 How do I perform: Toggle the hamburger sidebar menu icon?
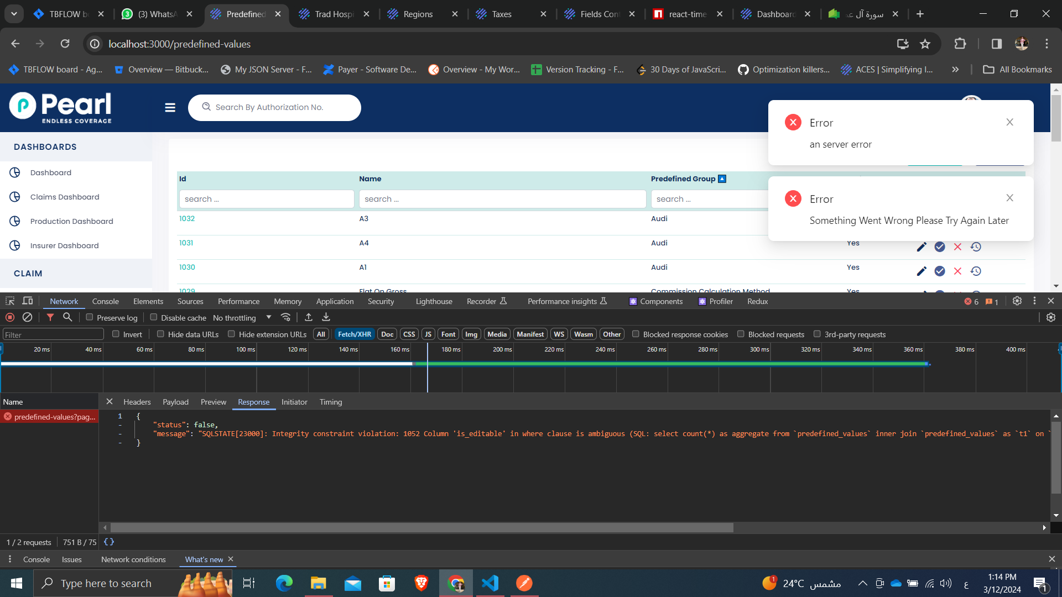coord(170,108)
